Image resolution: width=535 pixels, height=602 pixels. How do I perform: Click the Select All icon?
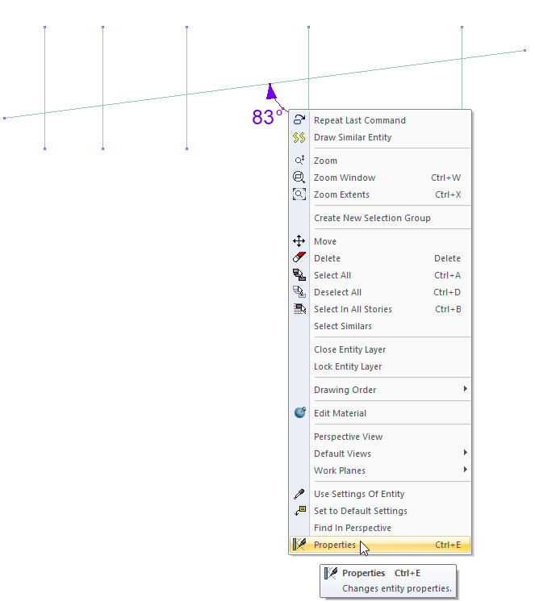click(x=299, y=275)
